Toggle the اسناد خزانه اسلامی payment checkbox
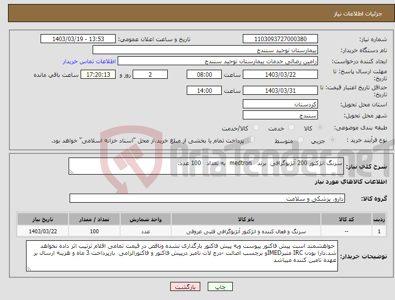This screenshot has width=395, height=300. (x=251, y=139)
